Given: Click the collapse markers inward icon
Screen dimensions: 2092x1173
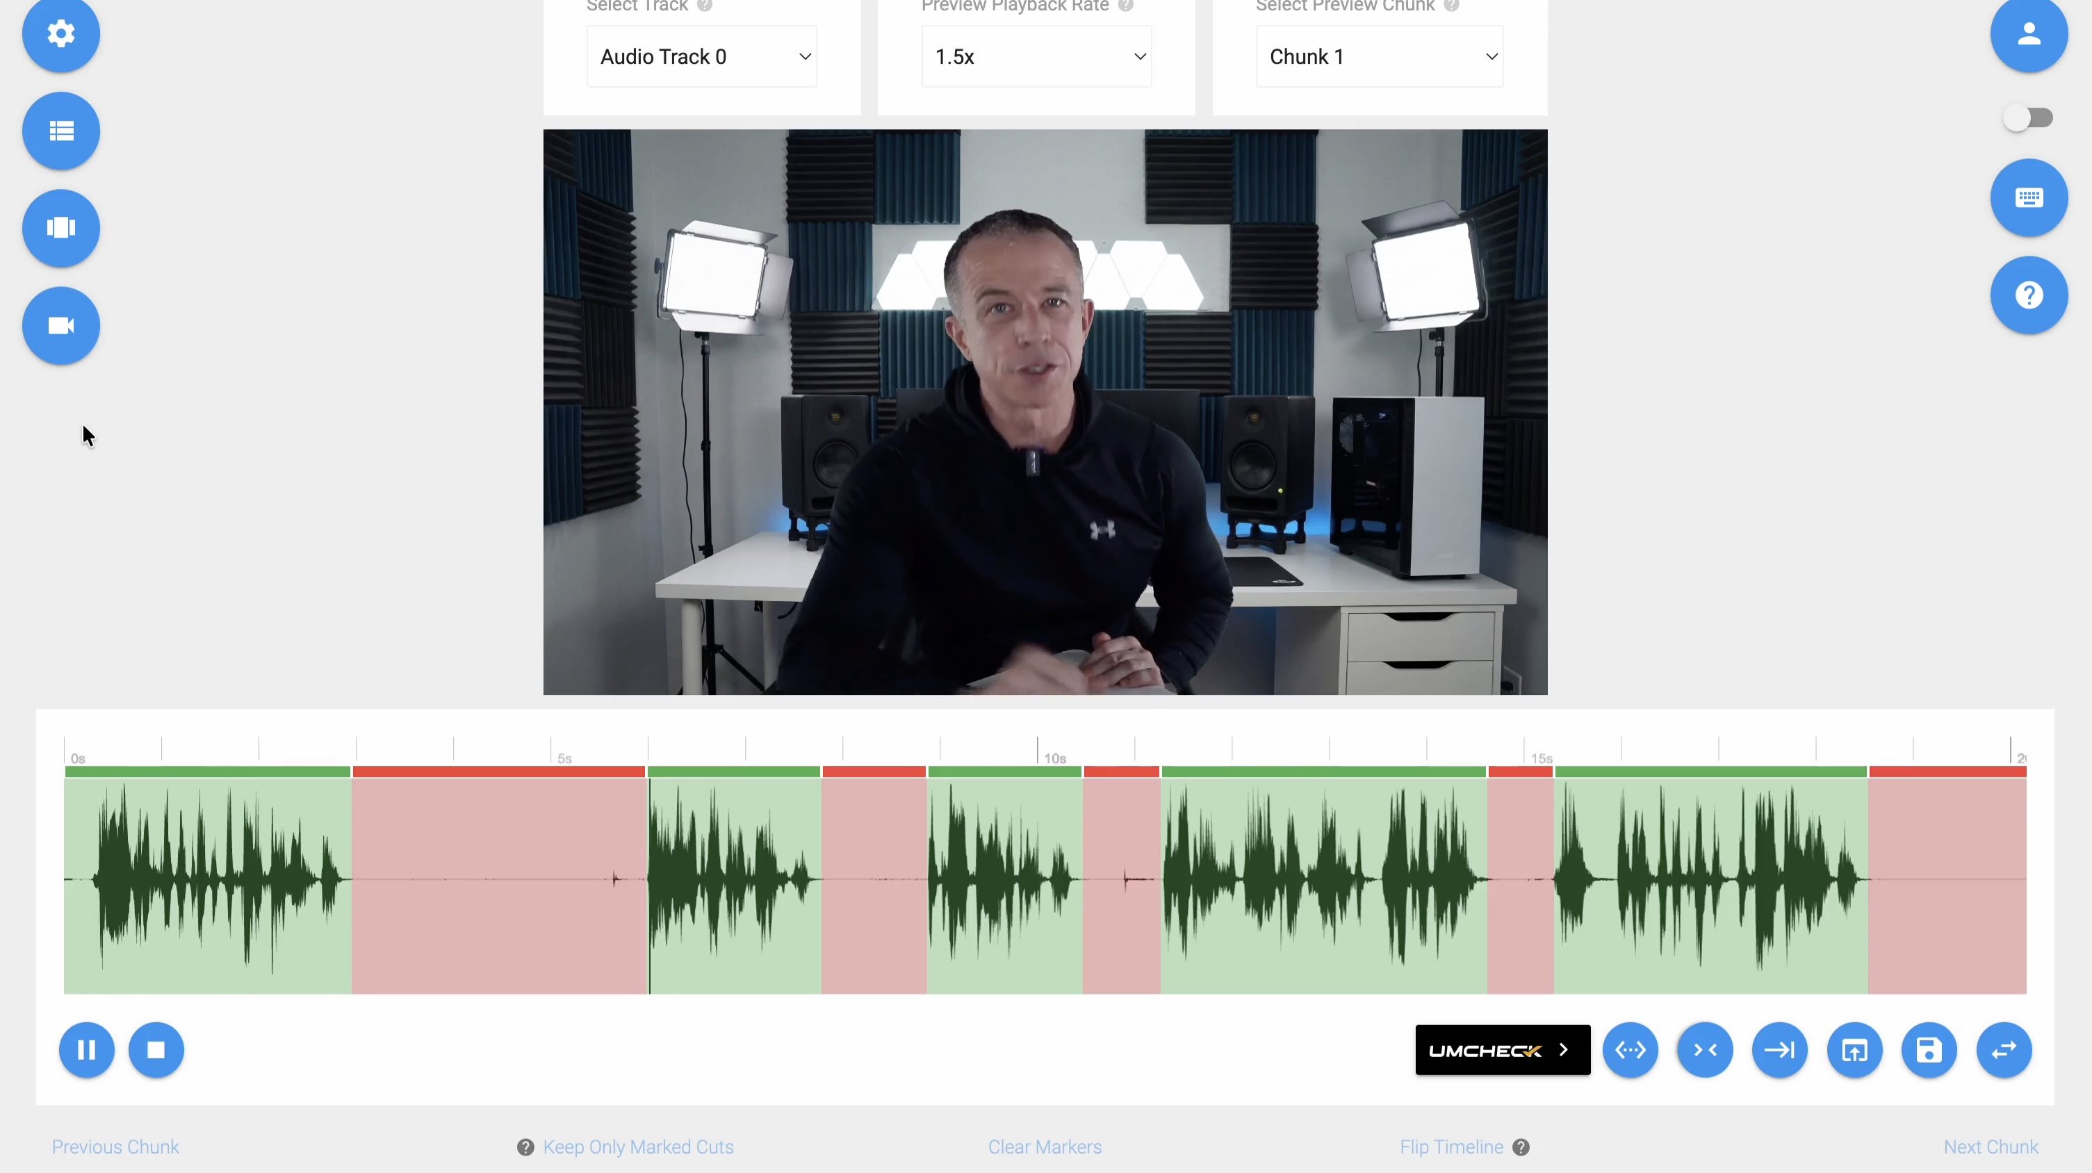Looking at the screenshot, I should point(1706,1049).
